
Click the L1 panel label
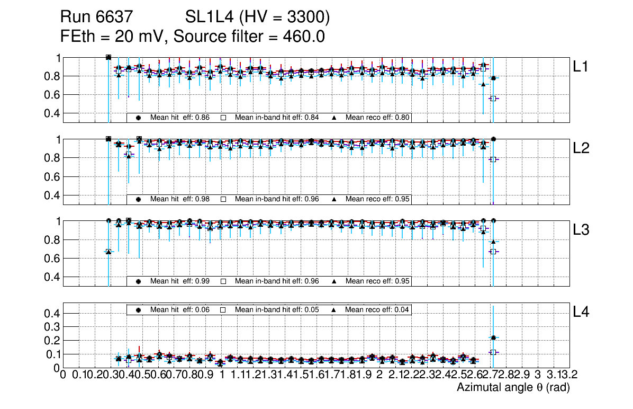[581, 66]
